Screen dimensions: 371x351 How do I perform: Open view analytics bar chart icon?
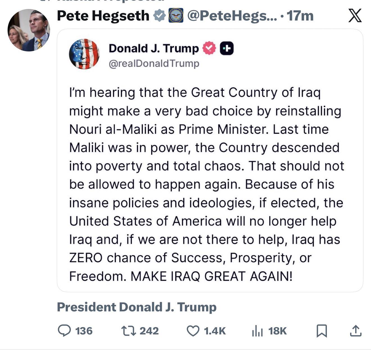[x=257, y=331]
